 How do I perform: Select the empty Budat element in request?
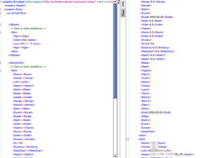tap(22, 116)
